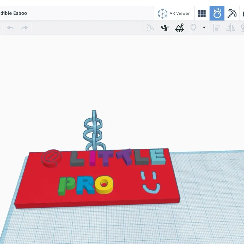Toggle the lightbulb show-all visibility
The image size is (244, 244).
[x=193, y=28]
